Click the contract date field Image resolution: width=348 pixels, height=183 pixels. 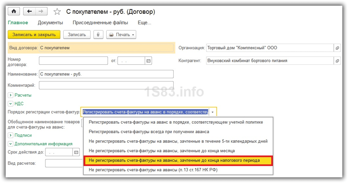click(131, 61)
